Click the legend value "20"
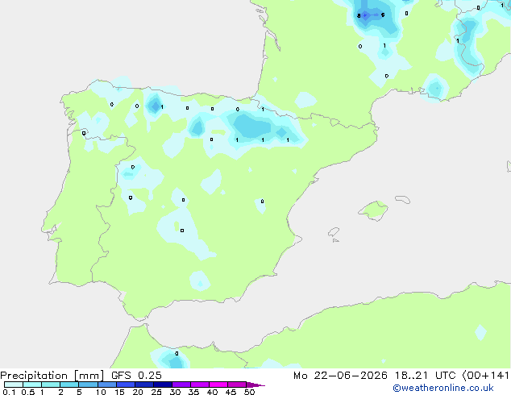511x395 pixels. [138, 392]
